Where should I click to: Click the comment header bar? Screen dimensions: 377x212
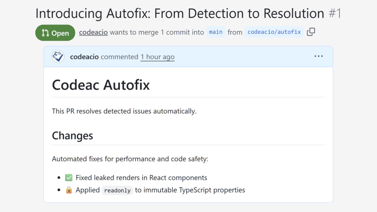tap(236, 56)
